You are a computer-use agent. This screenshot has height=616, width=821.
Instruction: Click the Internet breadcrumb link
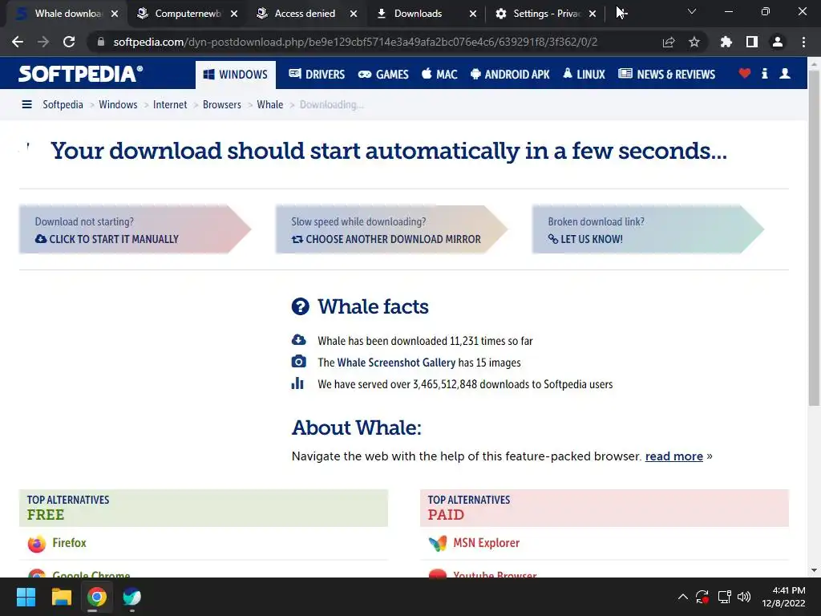click(x=170, y=105)
